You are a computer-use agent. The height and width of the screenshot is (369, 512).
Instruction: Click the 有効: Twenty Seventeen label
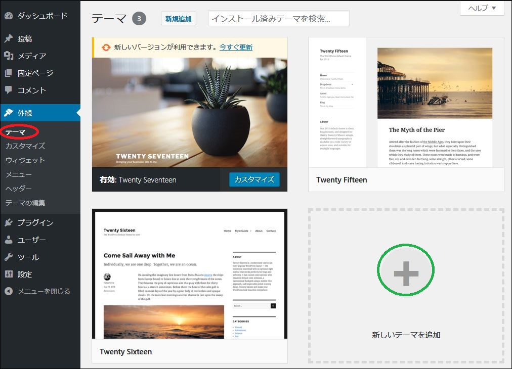click(138, 180)
